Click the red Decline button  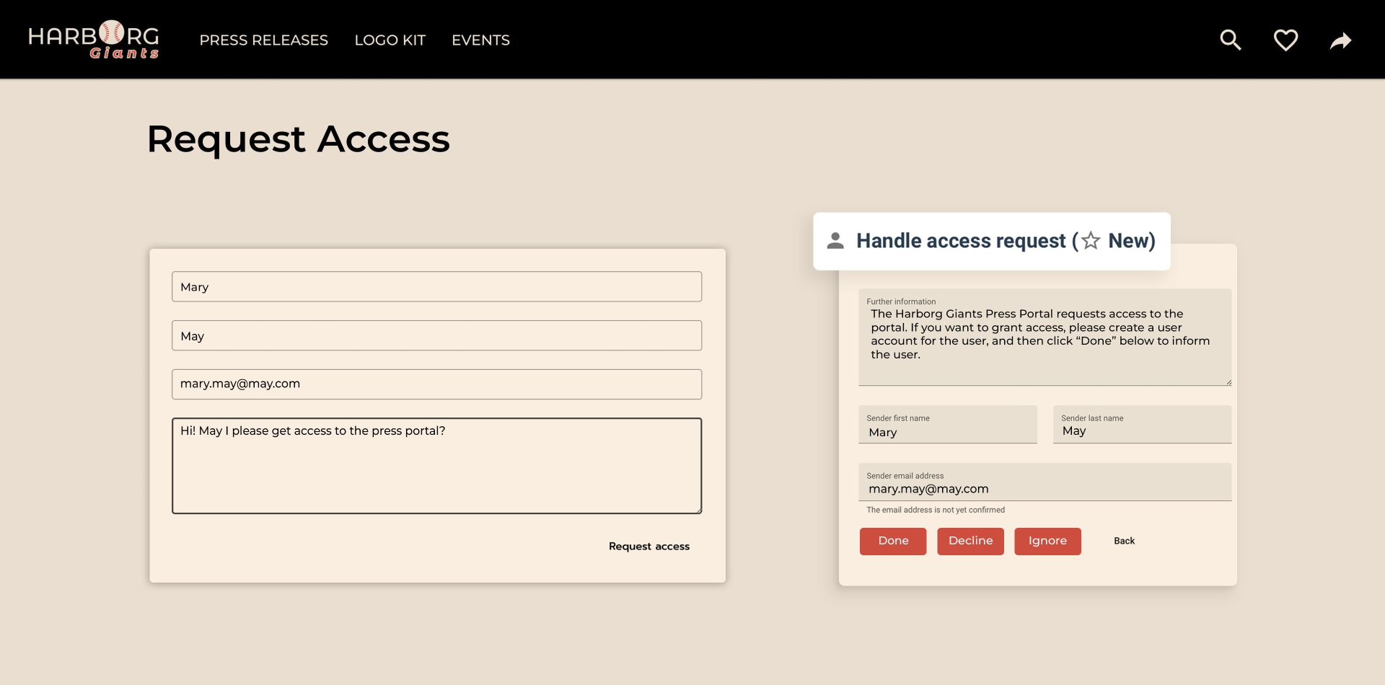970,542
